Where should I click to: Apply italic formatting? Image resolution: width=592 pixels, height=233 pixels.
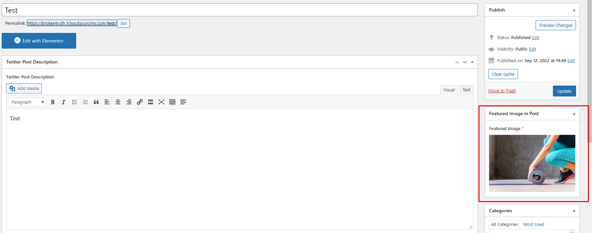(x=64, y=102)
